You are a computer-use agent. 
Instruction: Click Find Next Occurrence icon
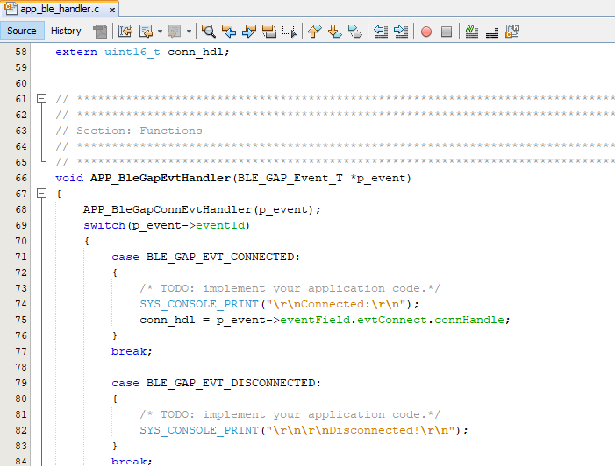pos(249,32)
